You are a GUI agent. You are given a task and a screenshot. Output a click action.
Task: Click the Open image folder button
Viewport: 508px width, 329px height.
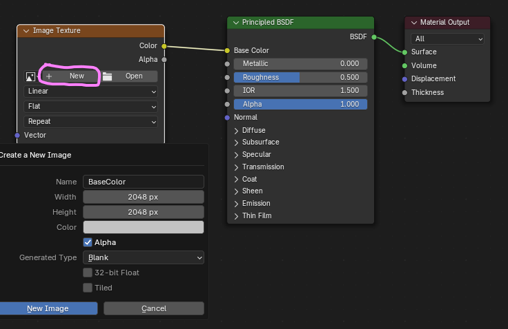129,76
